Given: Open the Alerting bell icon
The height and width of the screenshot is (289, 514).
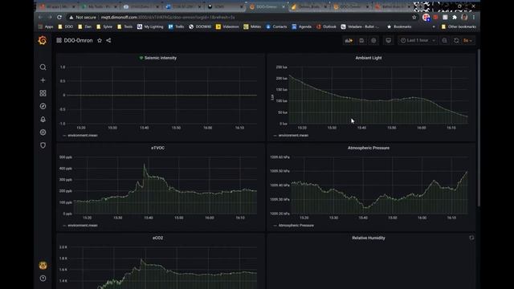Looking at the screenshot, I should pyautogui.click(x=43, y=120).
